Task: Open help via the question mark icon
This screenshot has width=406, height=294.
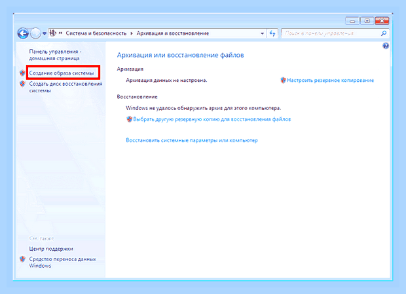Action: [386, 46]
